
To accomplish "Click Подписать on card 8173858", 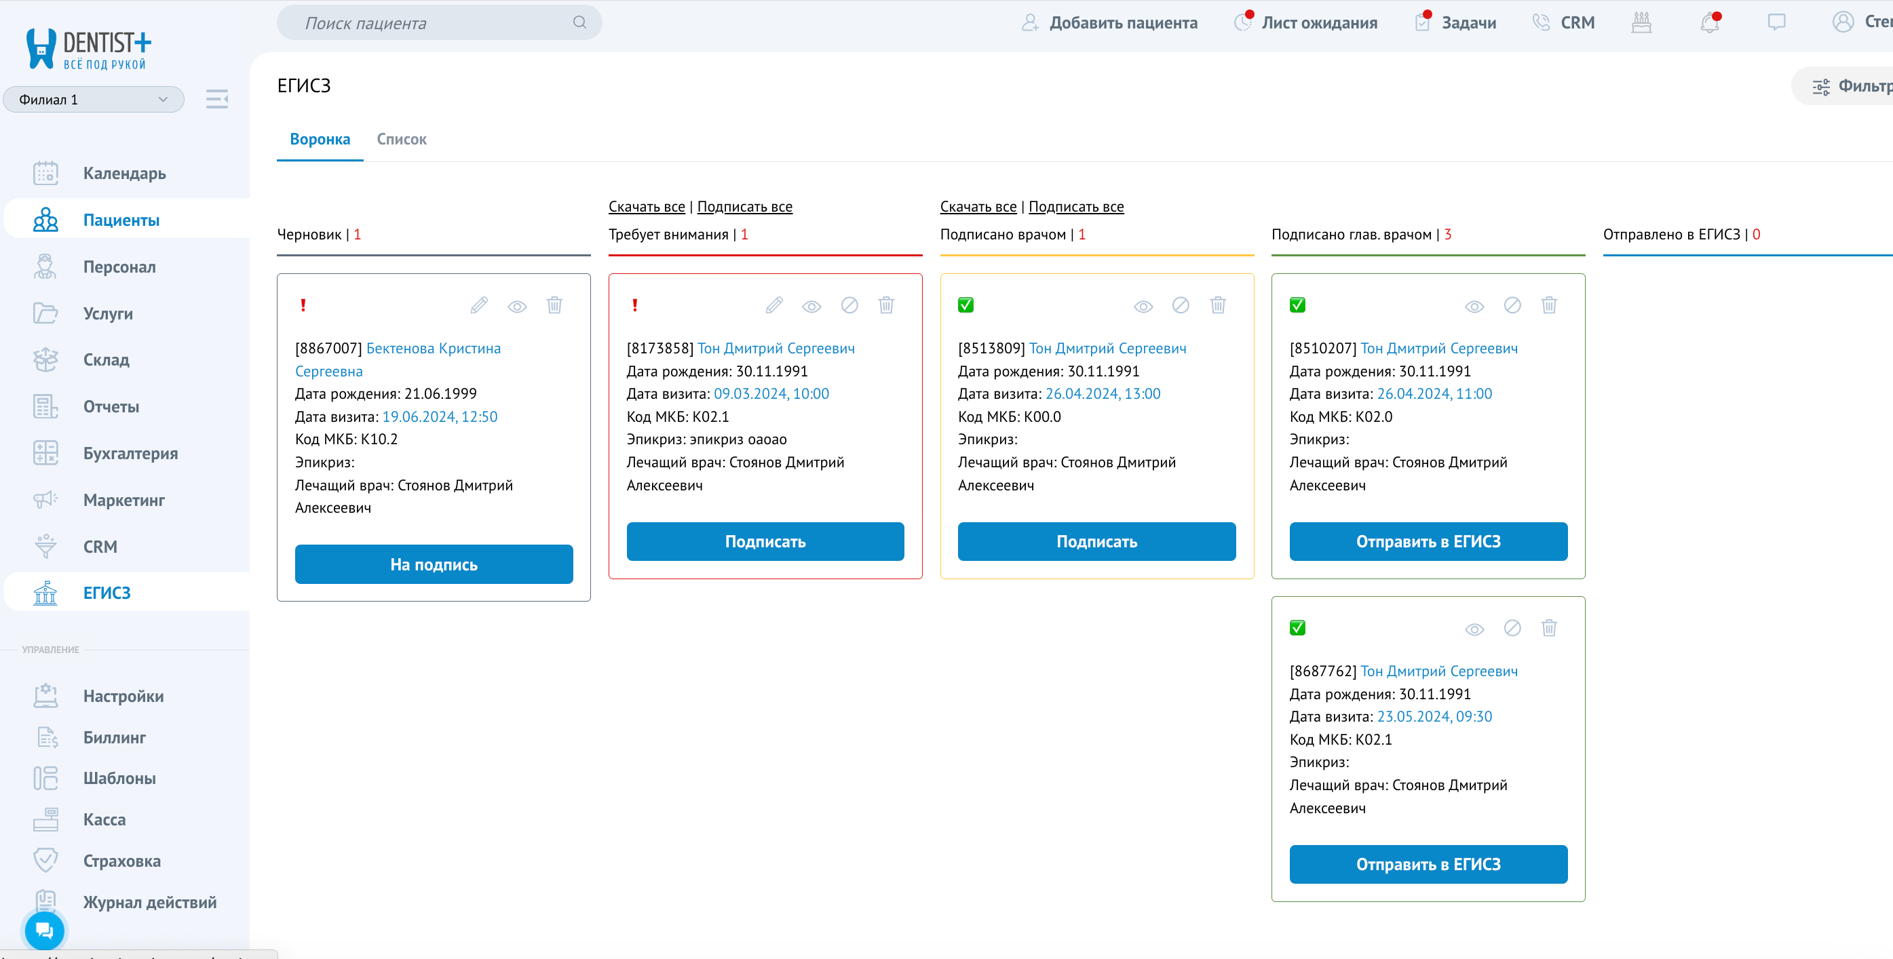I will [x=765, y=541].
